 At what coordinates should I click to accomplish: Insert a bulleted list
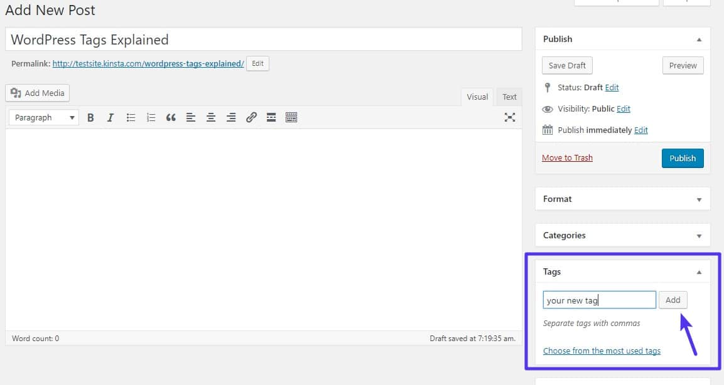pos(131,117)
